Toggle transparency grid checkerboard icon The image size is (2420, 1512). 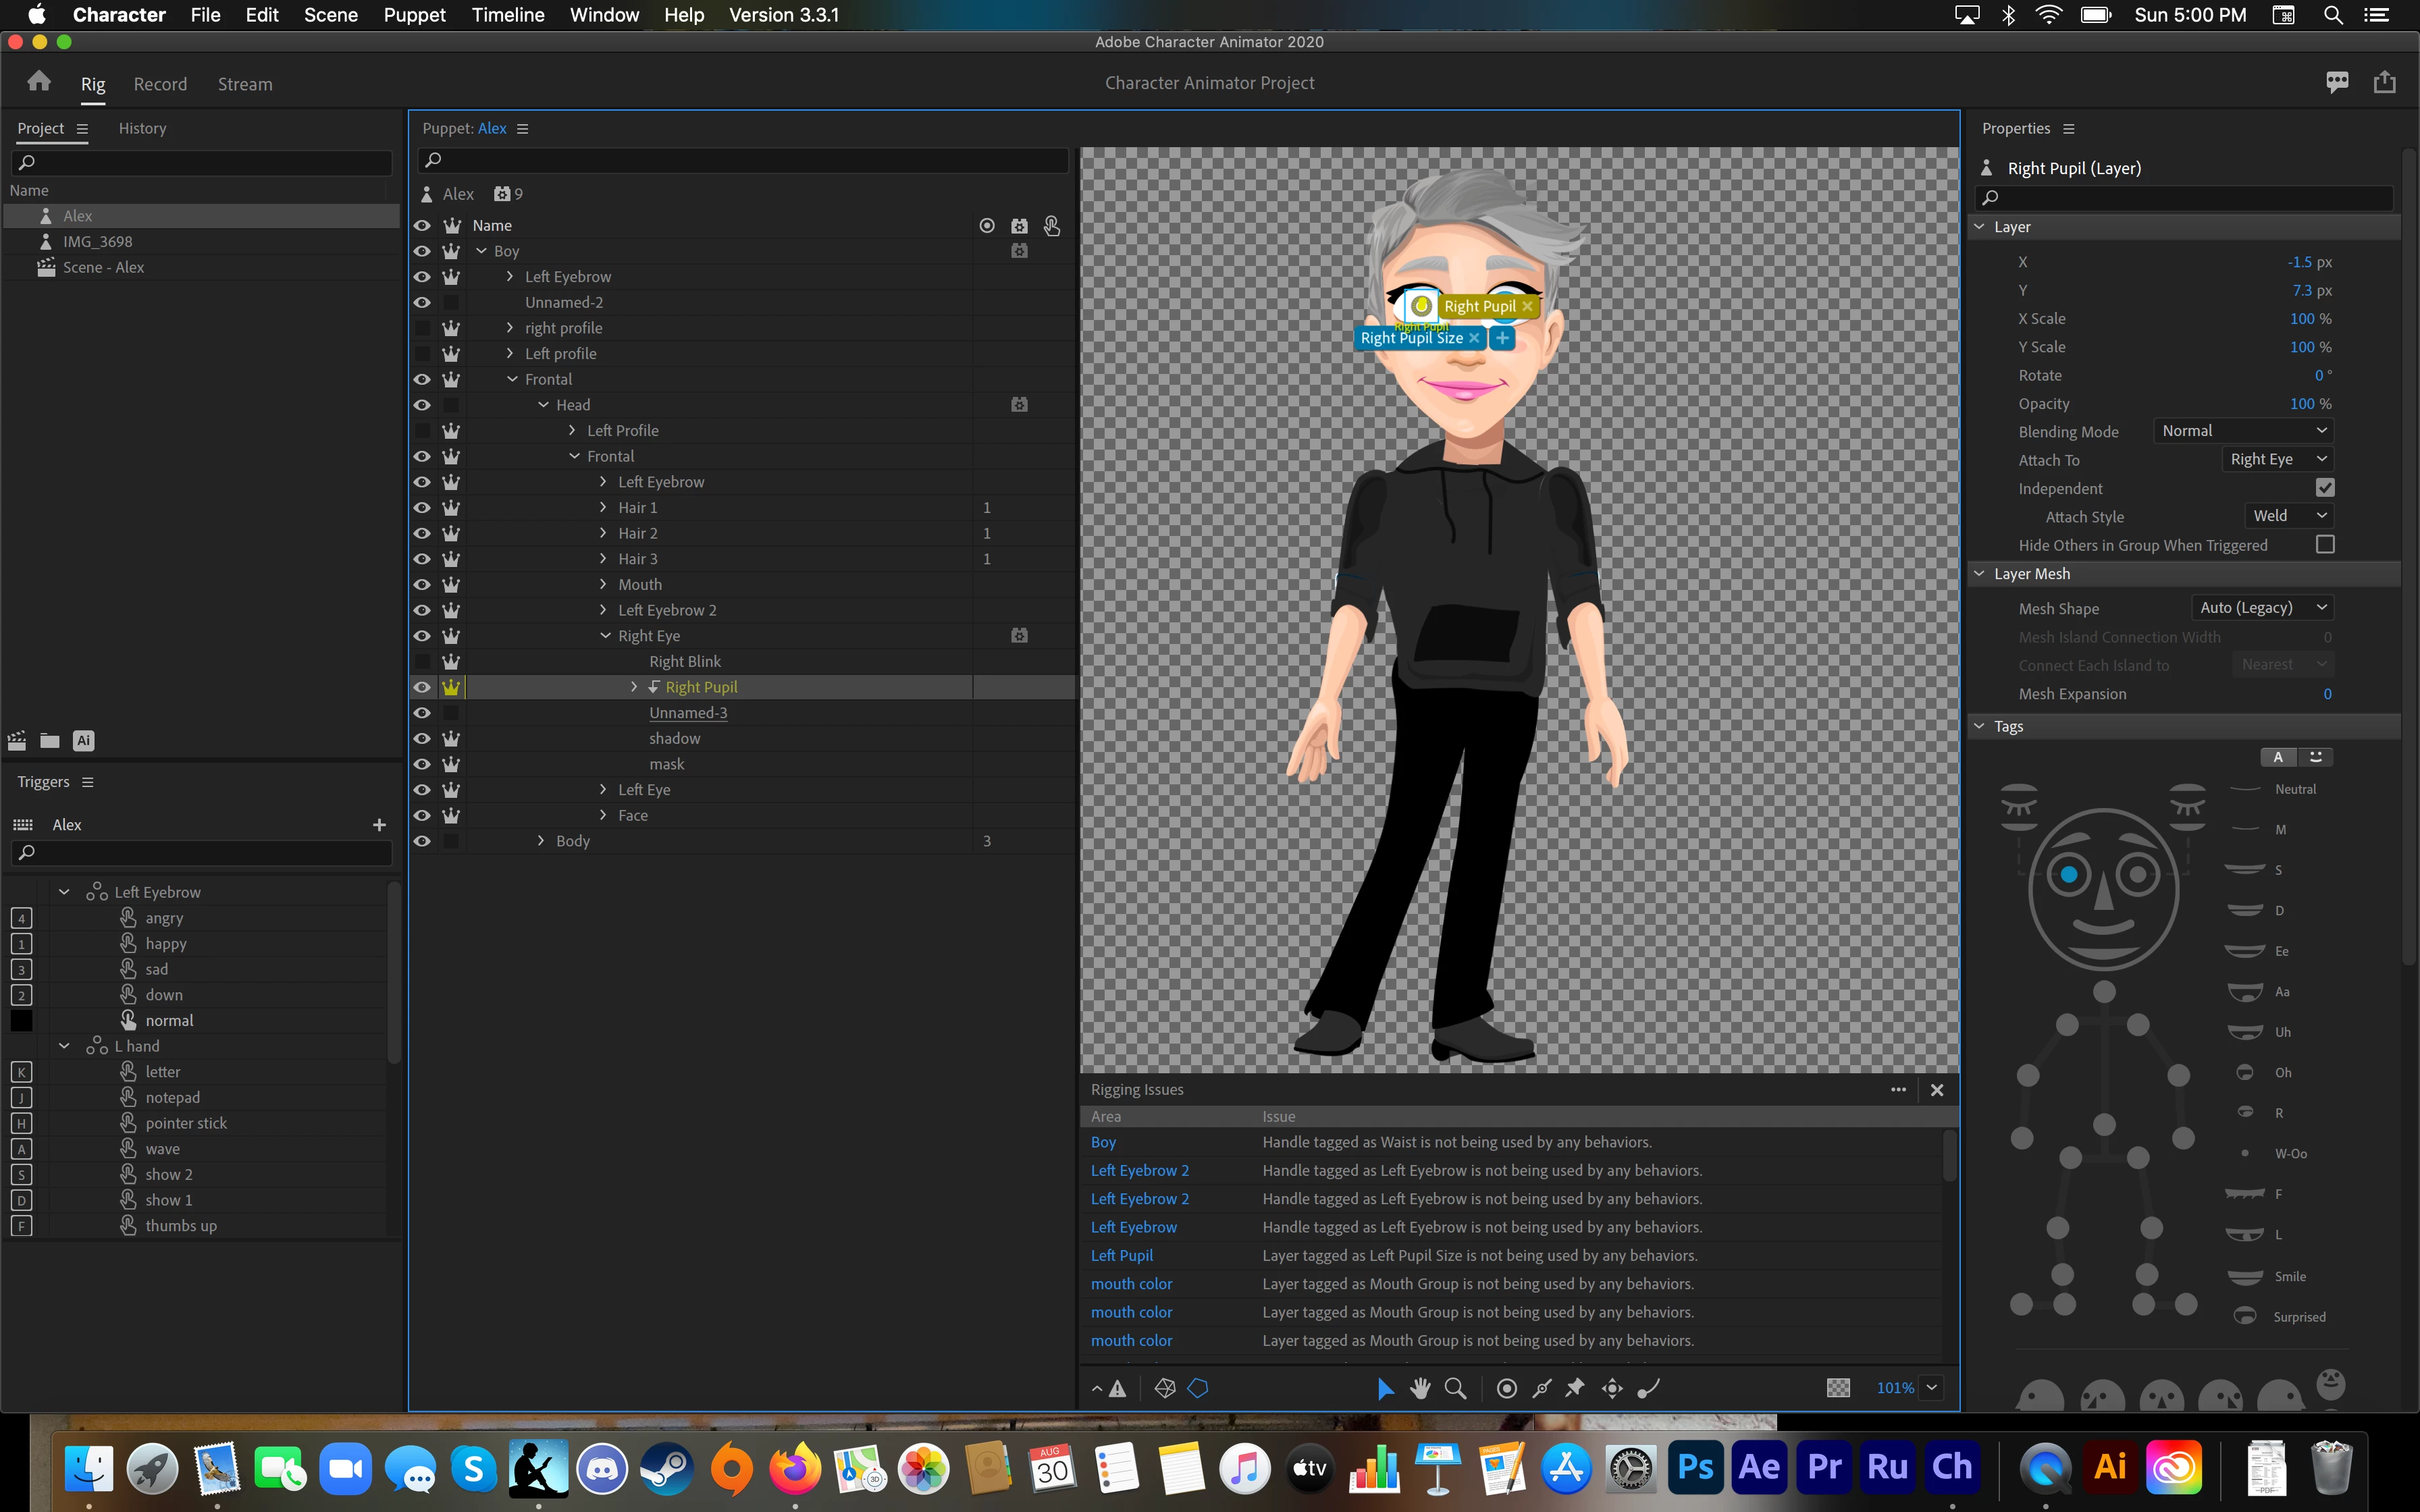[1838, 1388]
